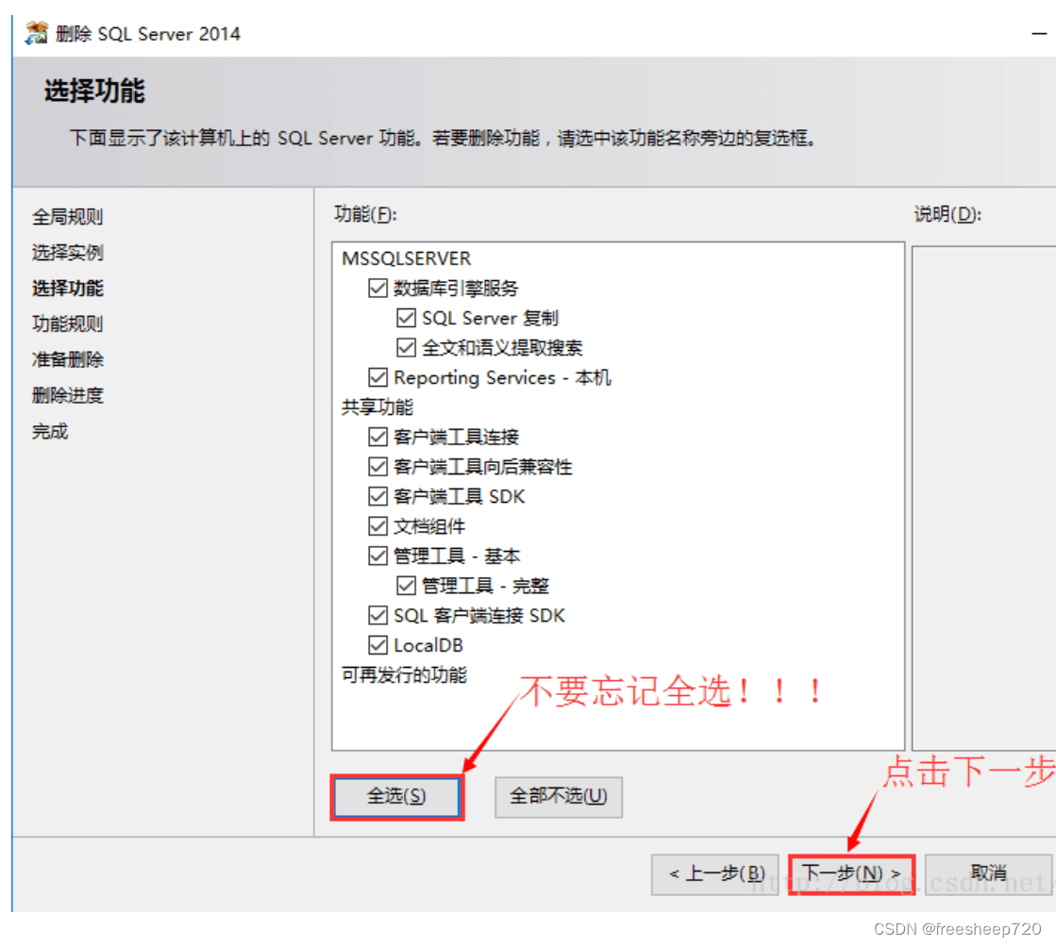Viewport: 1056px width, 946px height.
Task: Minimize the 删除 SQL Server 2014 window
Action: click(x=1039, y=33)
